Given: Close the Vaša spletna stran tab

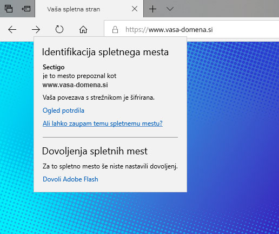Looking at the screenshot, I should pyautogui.click(x=135, y=9).
